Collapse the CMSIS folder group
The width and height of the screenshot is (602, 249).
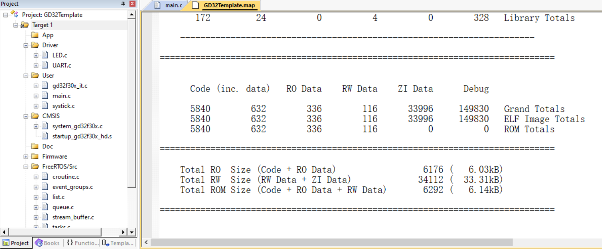pyautogui.click(x=26, y=116)
